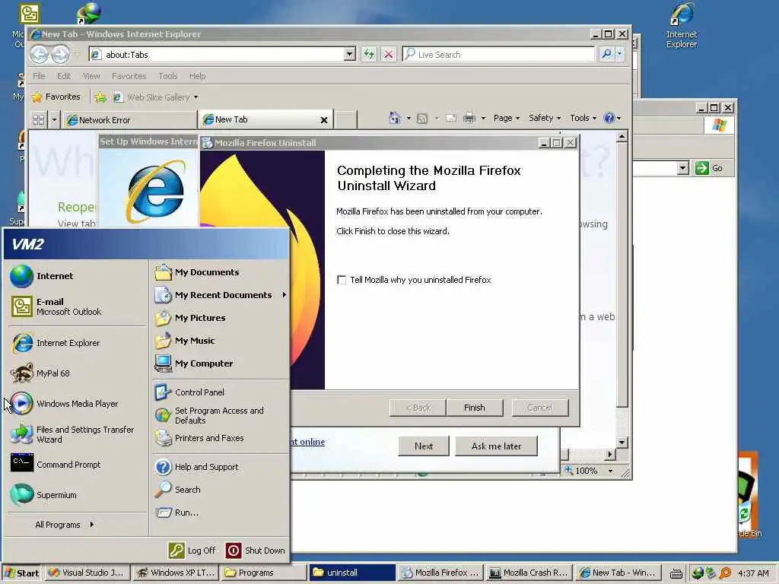Viewport: 779px width, 584px height.
Task: Open View menu in Internet Explorer
Action: click(91, 76)
